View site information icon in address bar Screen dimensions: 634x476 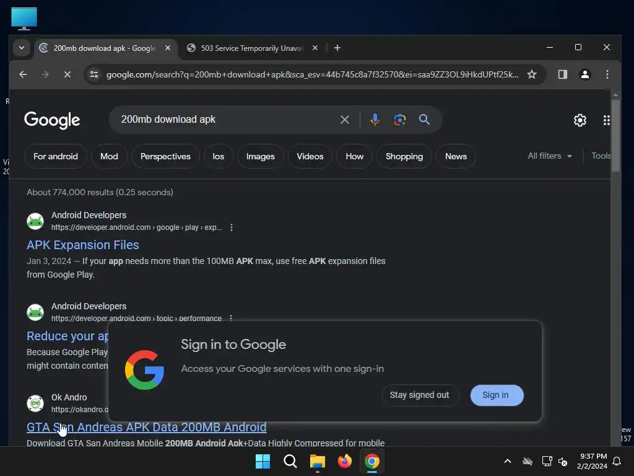(94, 74)
